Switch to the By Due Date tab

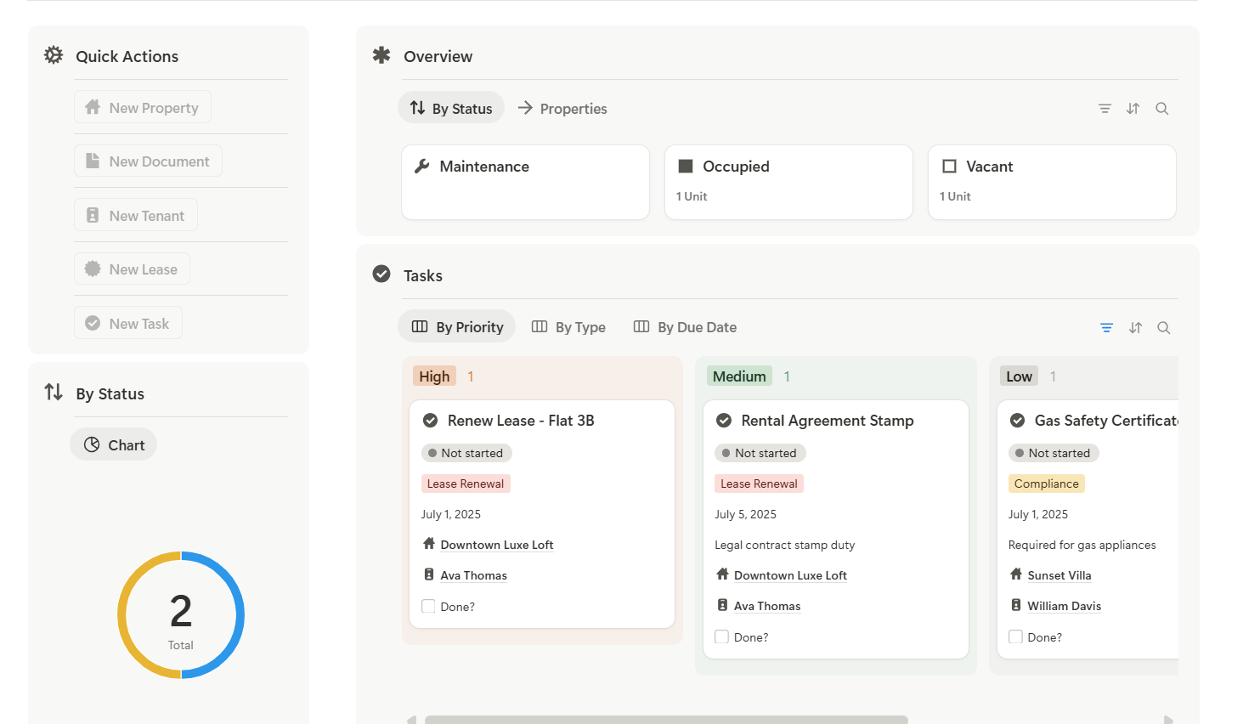685,327
